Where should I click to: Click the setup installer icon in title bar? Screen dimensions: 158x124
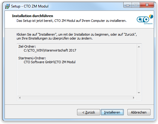tap(7, 6)
